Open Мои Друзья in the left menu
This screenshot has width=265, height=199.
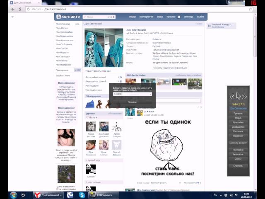click(x=62, y=28)
